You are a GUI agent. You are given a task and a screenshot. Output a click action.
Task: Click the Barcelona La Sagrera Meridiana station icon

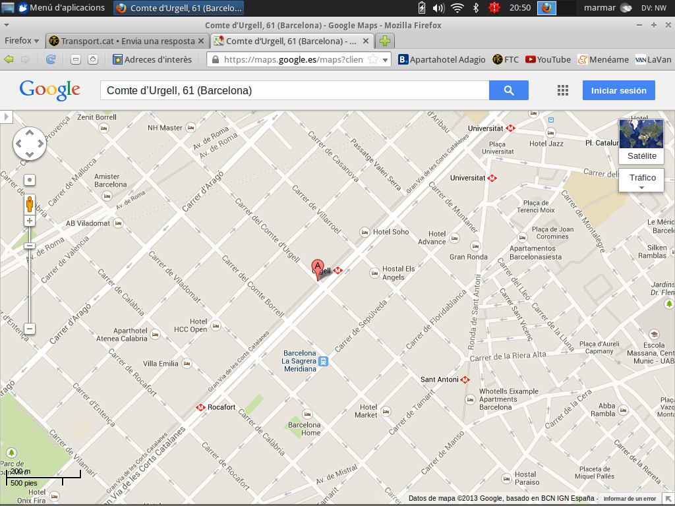(323, 362)
